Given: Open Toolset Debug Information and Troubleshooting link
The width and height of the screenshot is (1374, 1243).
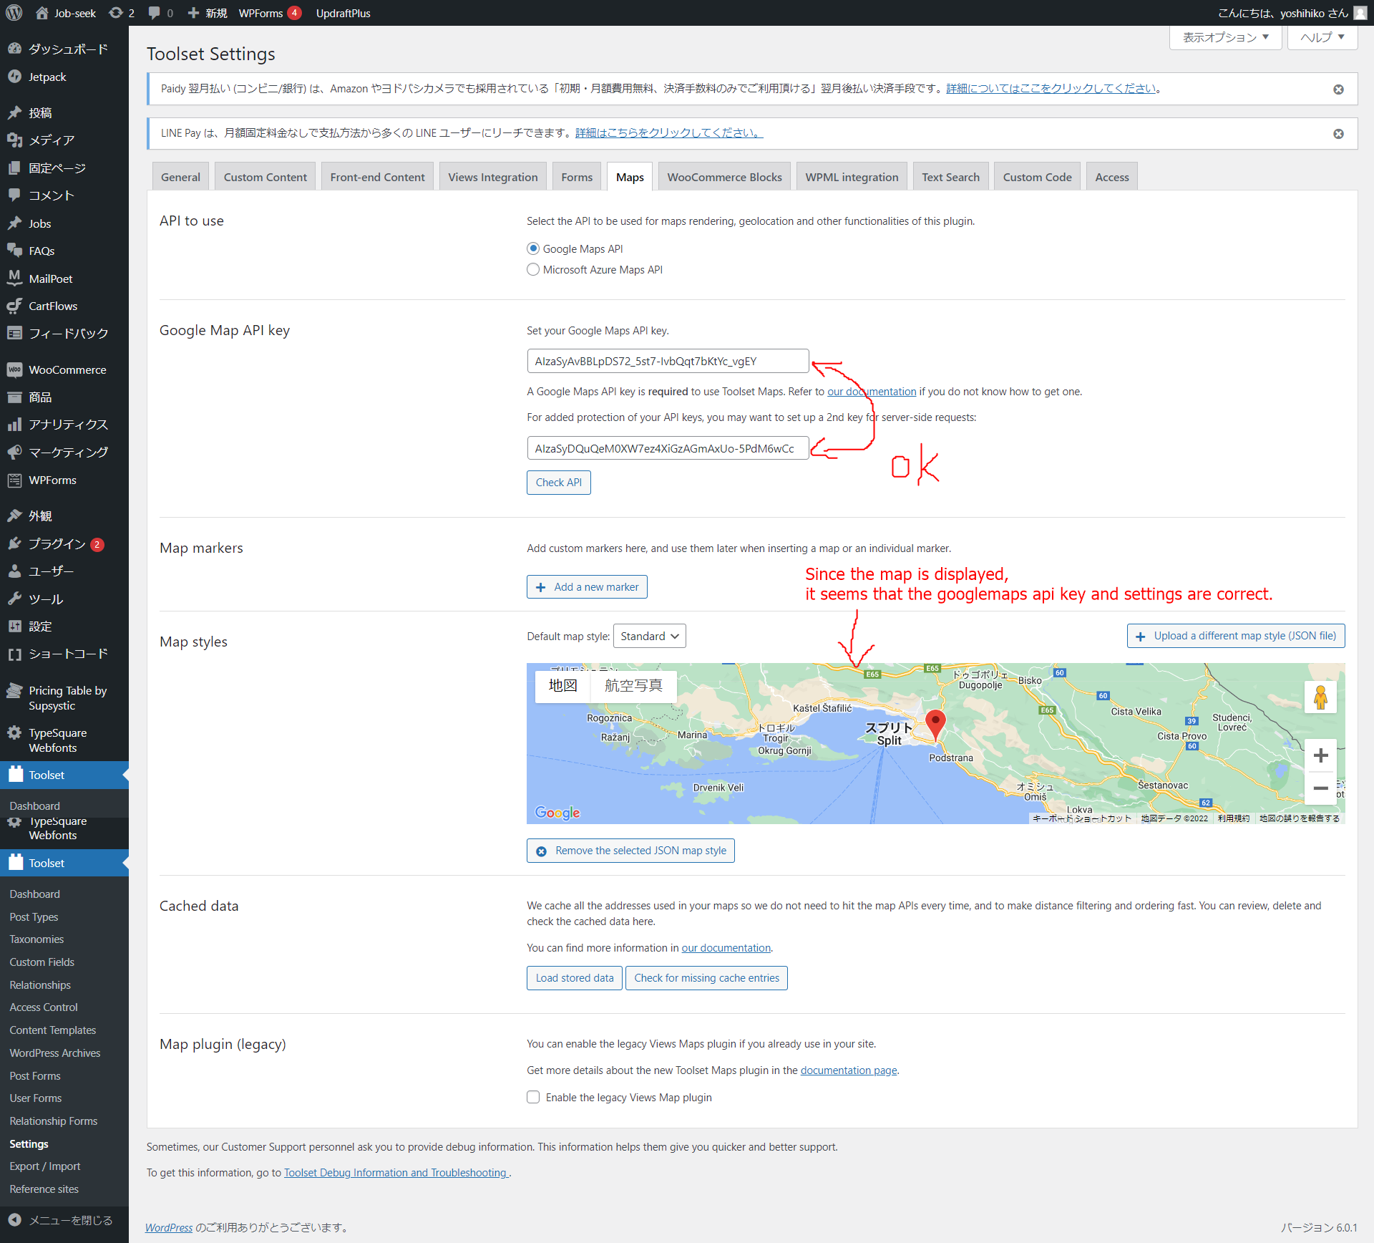Looking at the screenshot, I should pos(396,1173).
